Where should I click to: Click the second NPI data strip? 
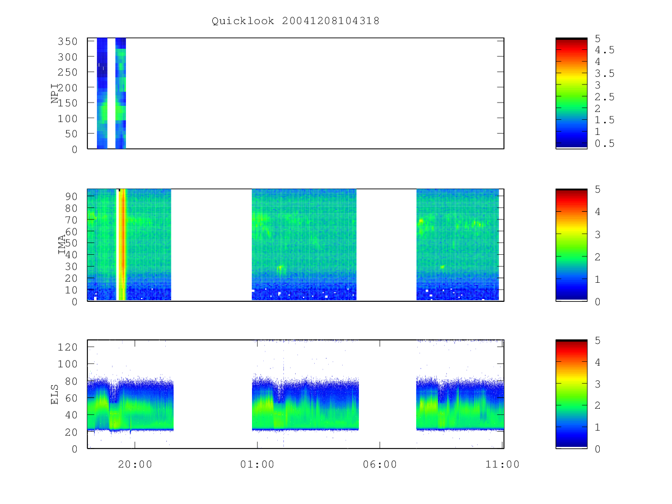click(120, 93)
